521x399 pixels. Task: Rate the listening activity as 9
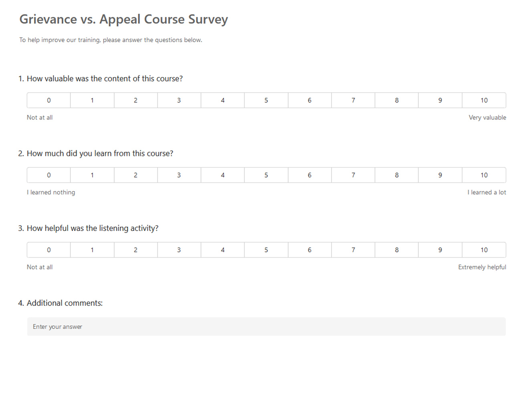point(440,250)
